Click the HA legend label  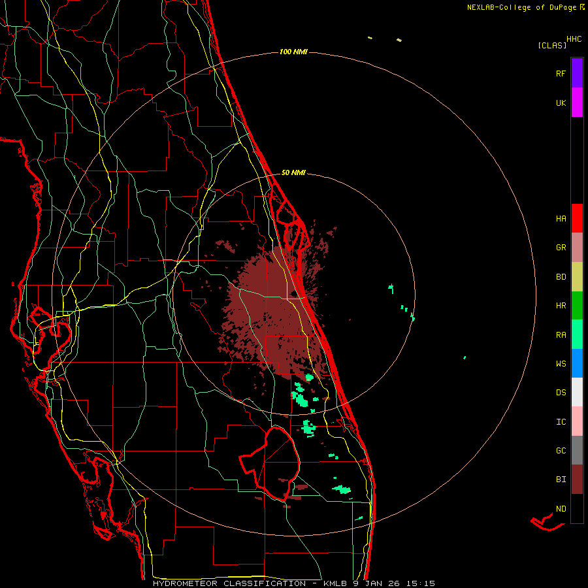tap(561, 218)
